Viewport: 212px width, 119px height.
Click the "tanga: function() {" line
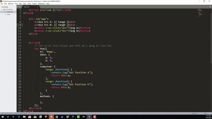pyautogui.click(x=59, y=69)
